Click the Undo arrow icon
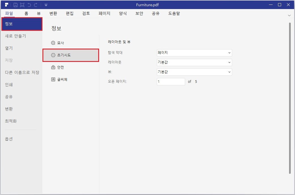This screenshot has width=295, height=195. 29,5
